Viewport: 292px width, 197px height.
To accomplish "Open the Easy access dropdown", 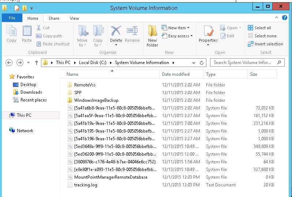I will tap(177, 36).
